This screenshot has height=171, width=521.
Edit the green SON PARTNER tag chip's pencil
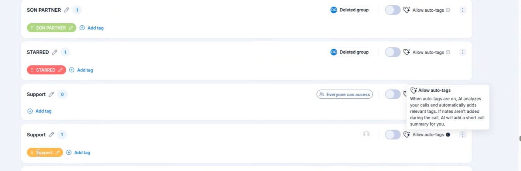[71, 28]
